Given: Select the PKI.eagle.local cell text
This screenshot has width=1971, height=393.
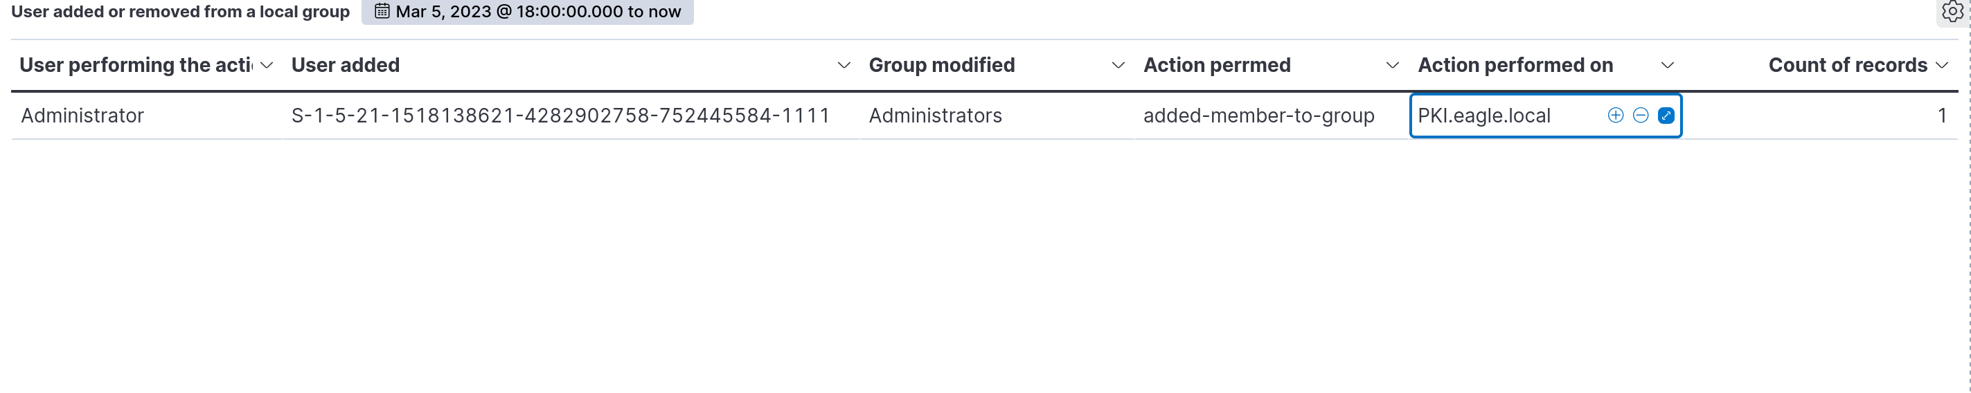Looking at the screenshot, I should [x=1483, y=116].
